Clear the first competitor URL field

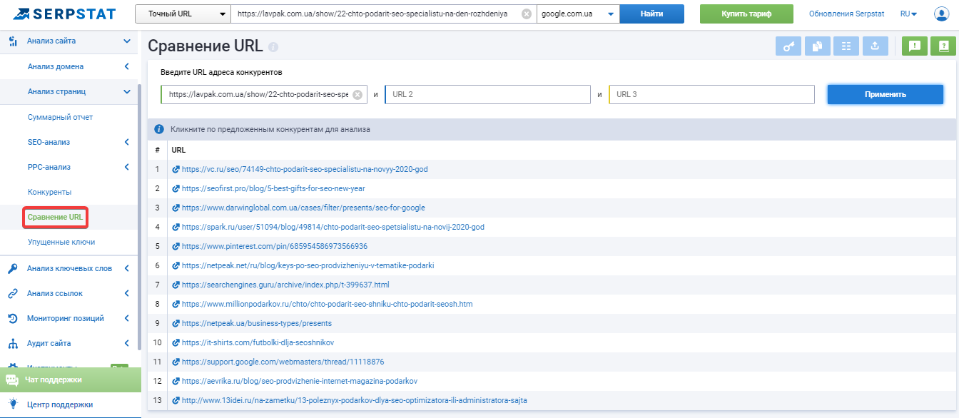[357, 94]
